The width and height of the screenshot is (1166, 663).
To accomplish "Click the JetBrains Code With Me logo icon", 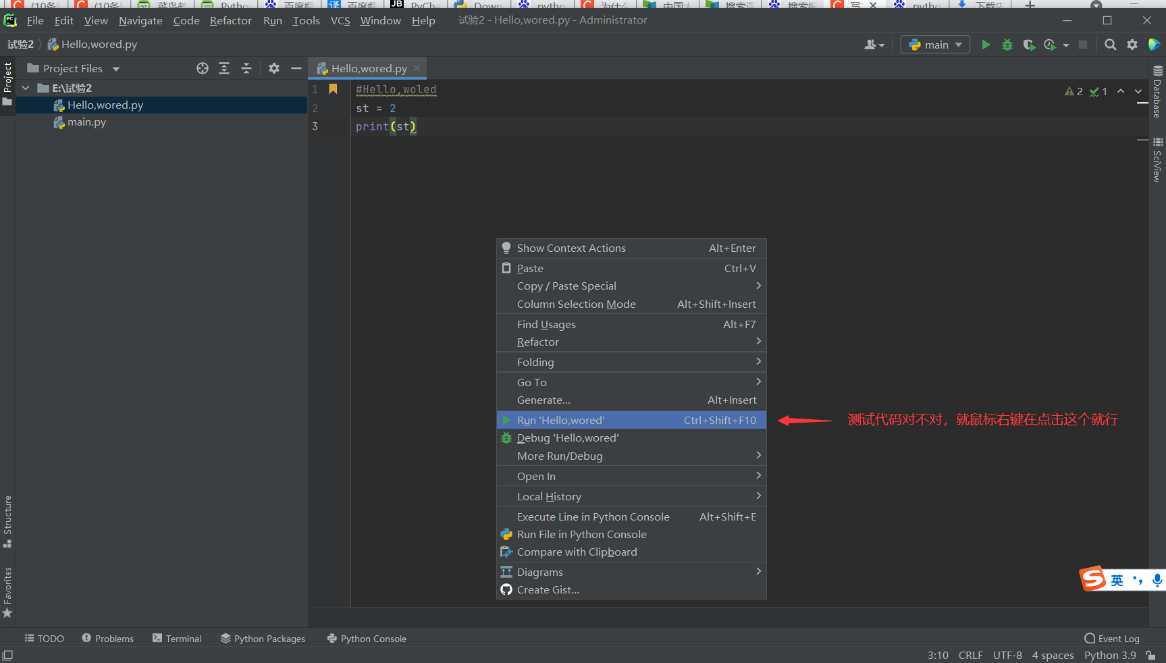I will click(1154, 45).
